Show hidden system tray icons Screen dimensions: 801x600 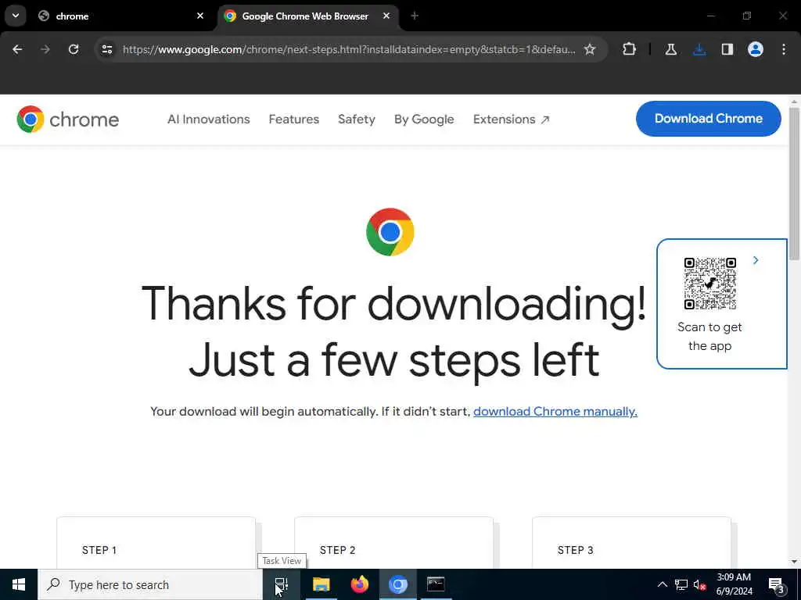coord(662,584)
